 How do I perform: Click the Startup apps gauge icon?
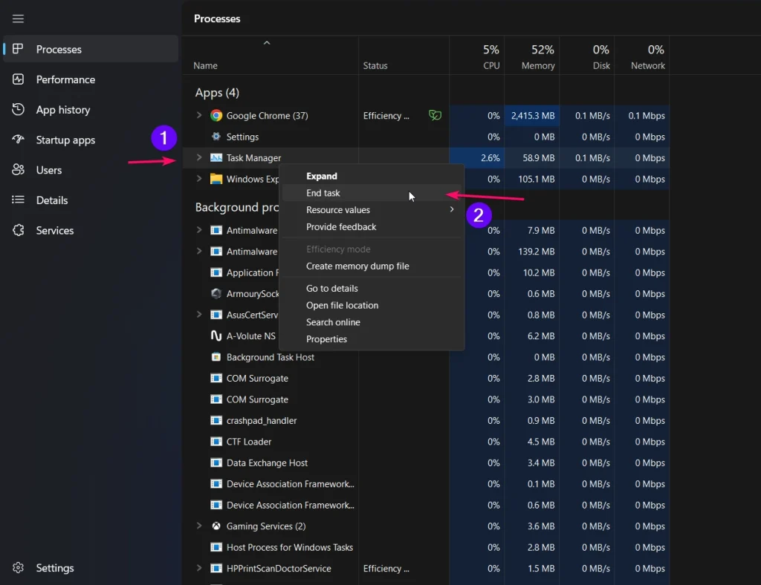click(x=18, y=140)
